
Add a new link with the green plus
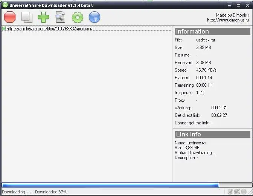point(43,17)
